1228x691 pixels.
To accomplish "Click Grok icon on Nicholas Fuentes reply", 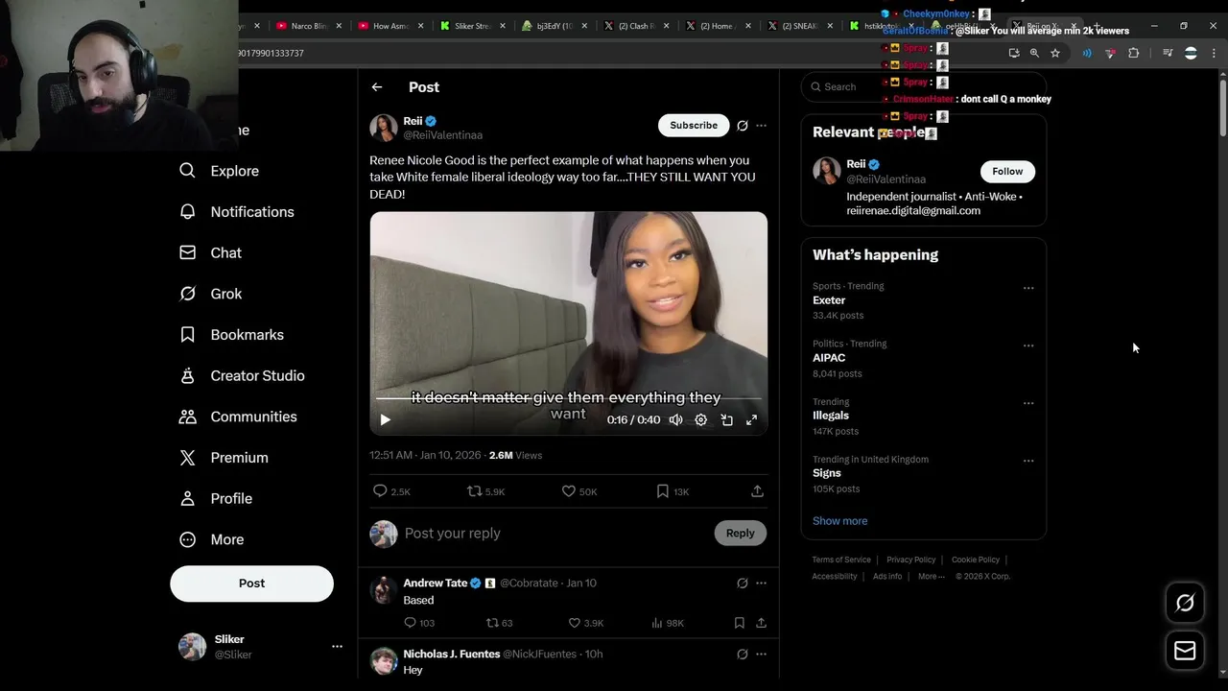I will pyautogui.click(x=742, y=655).
